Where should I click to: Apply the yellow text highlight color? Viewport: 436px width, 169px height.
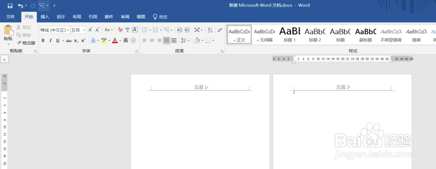(104, 40)
